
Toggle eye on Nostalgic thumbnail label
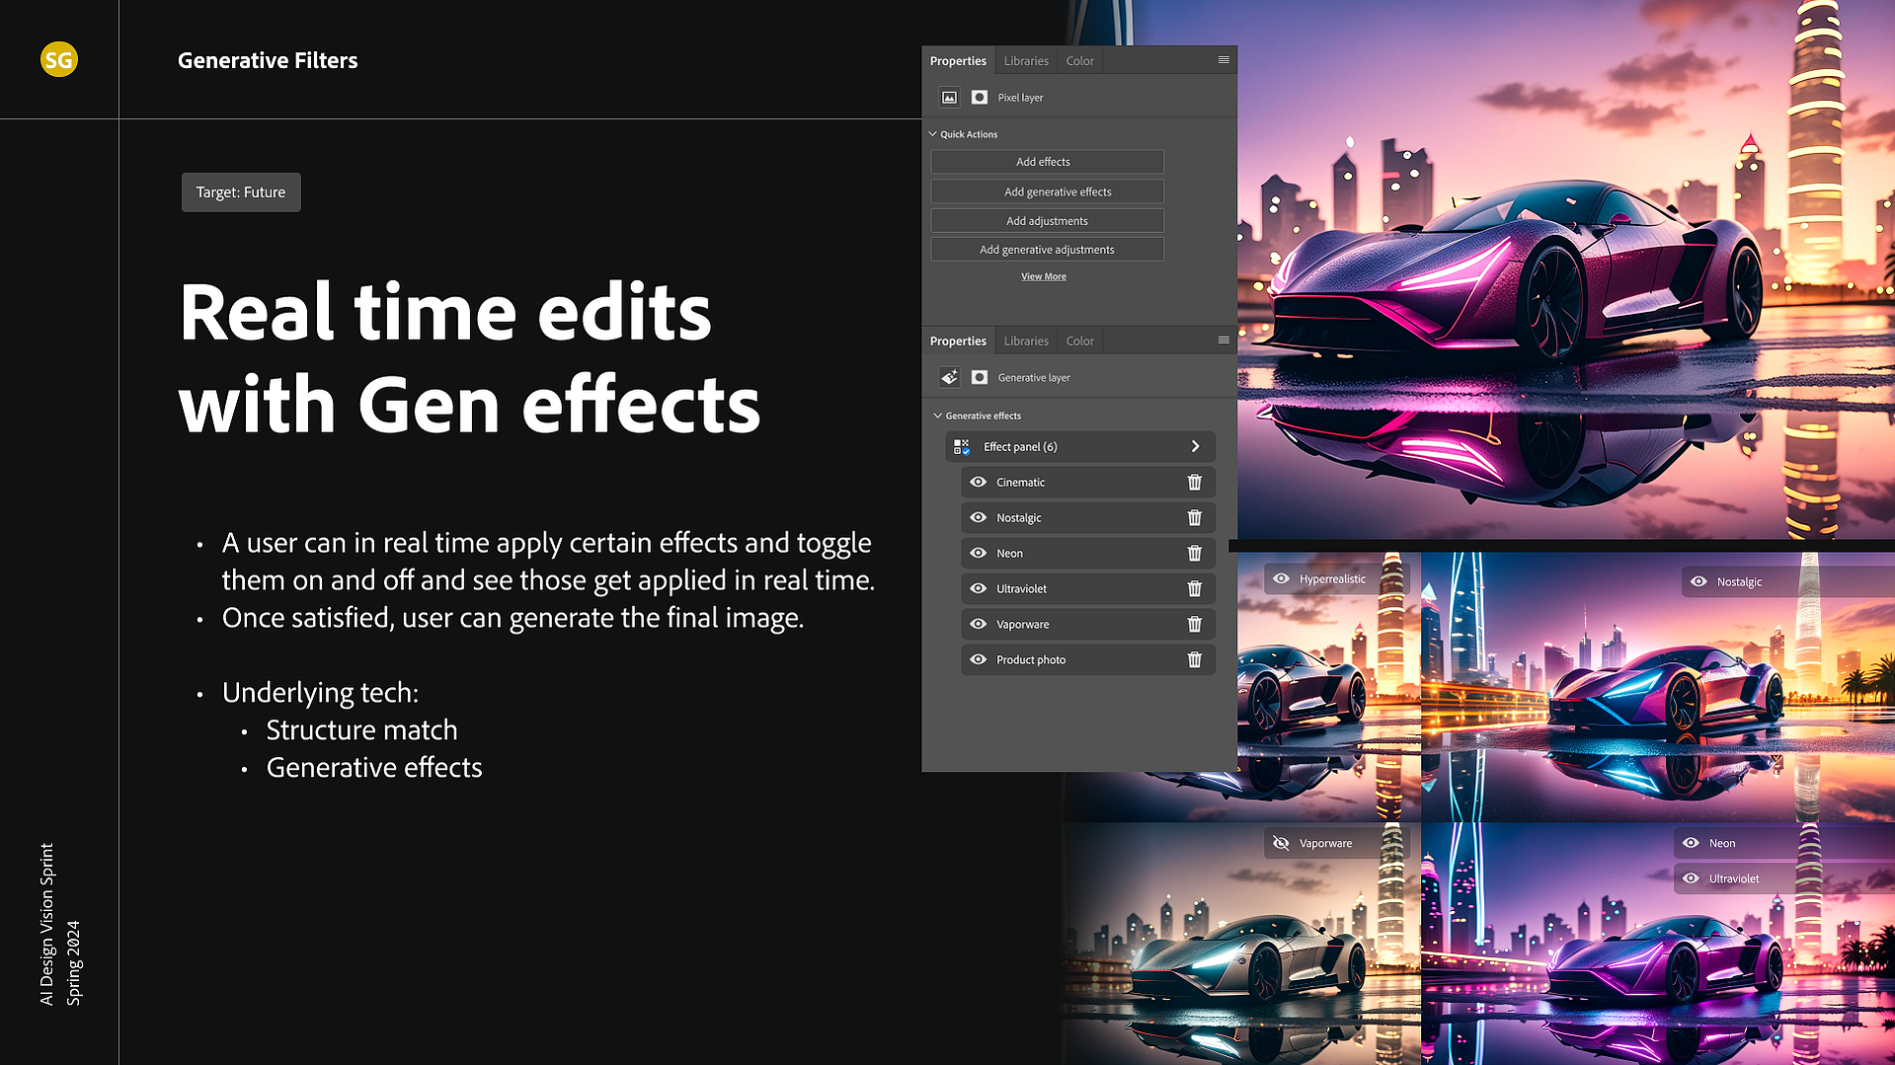pos(1698,582)
